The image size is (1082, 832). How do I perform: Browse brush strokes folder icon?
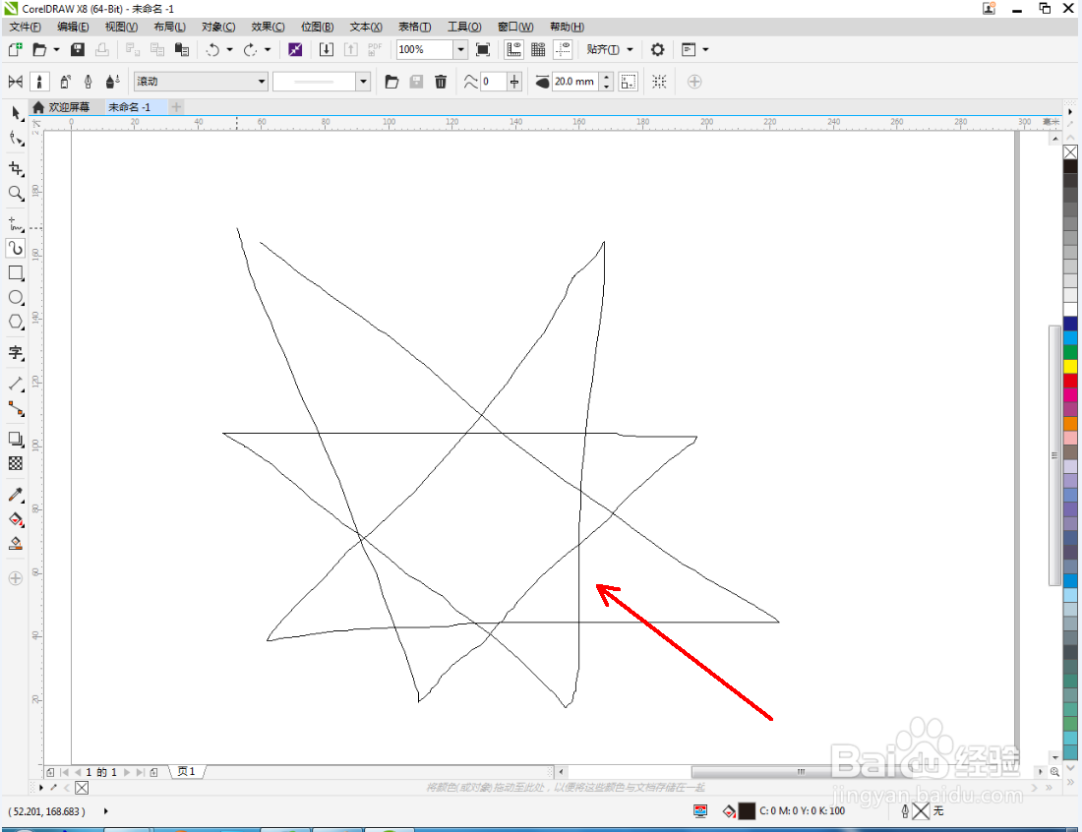click(x=391, y=82)
